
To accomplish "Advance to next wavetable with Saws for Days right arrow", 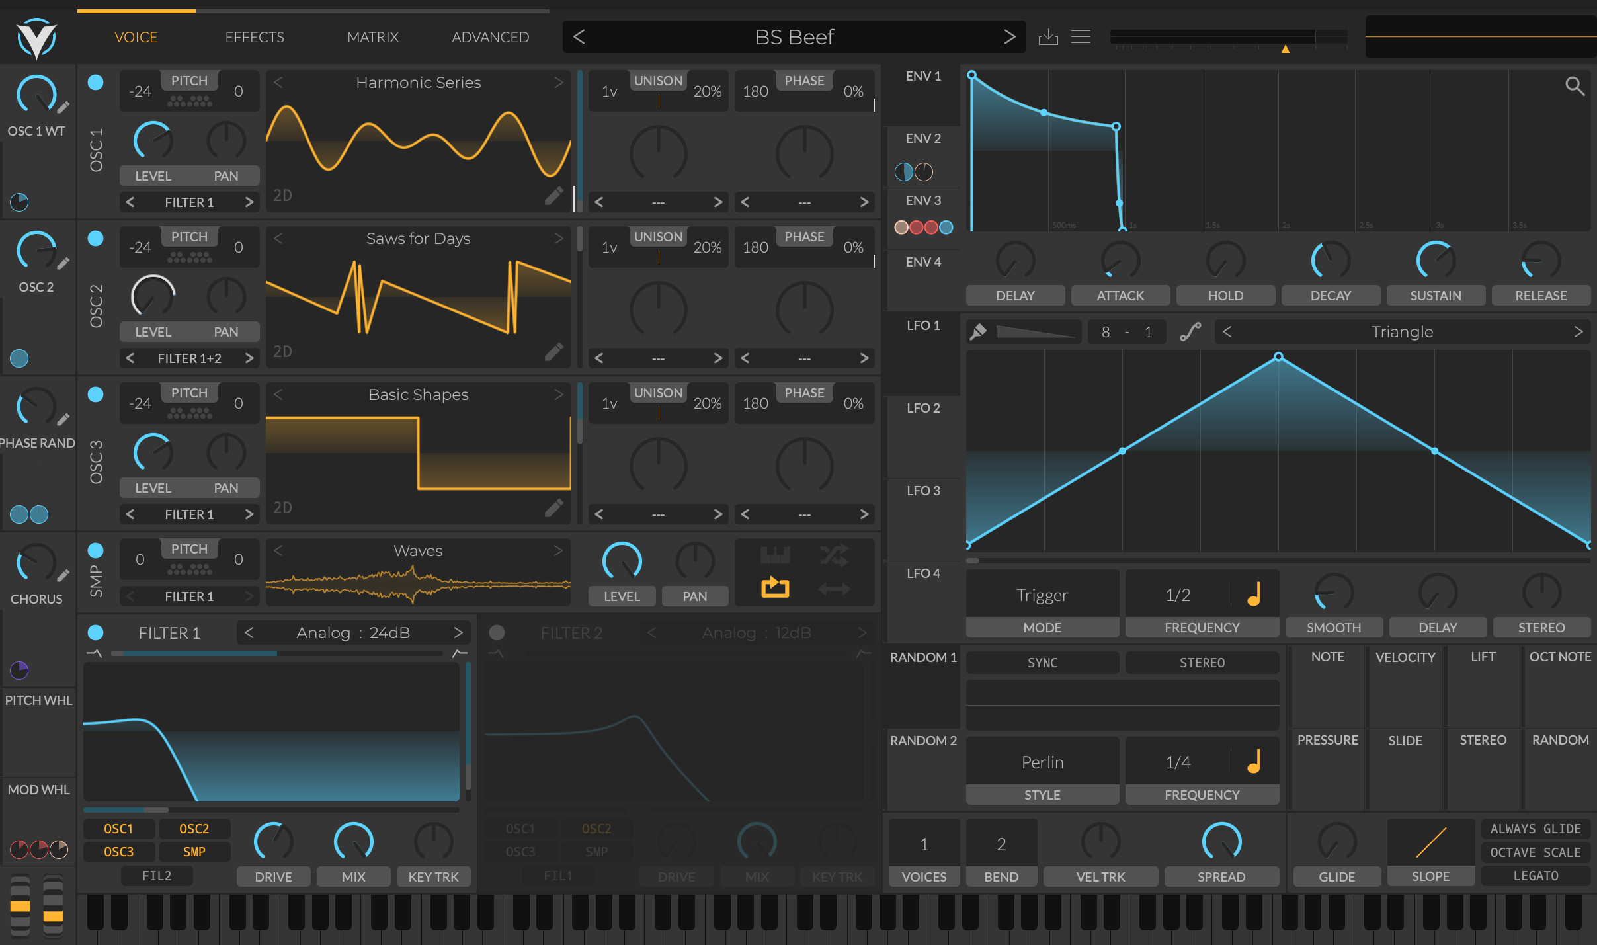I will tap(559, 239).
